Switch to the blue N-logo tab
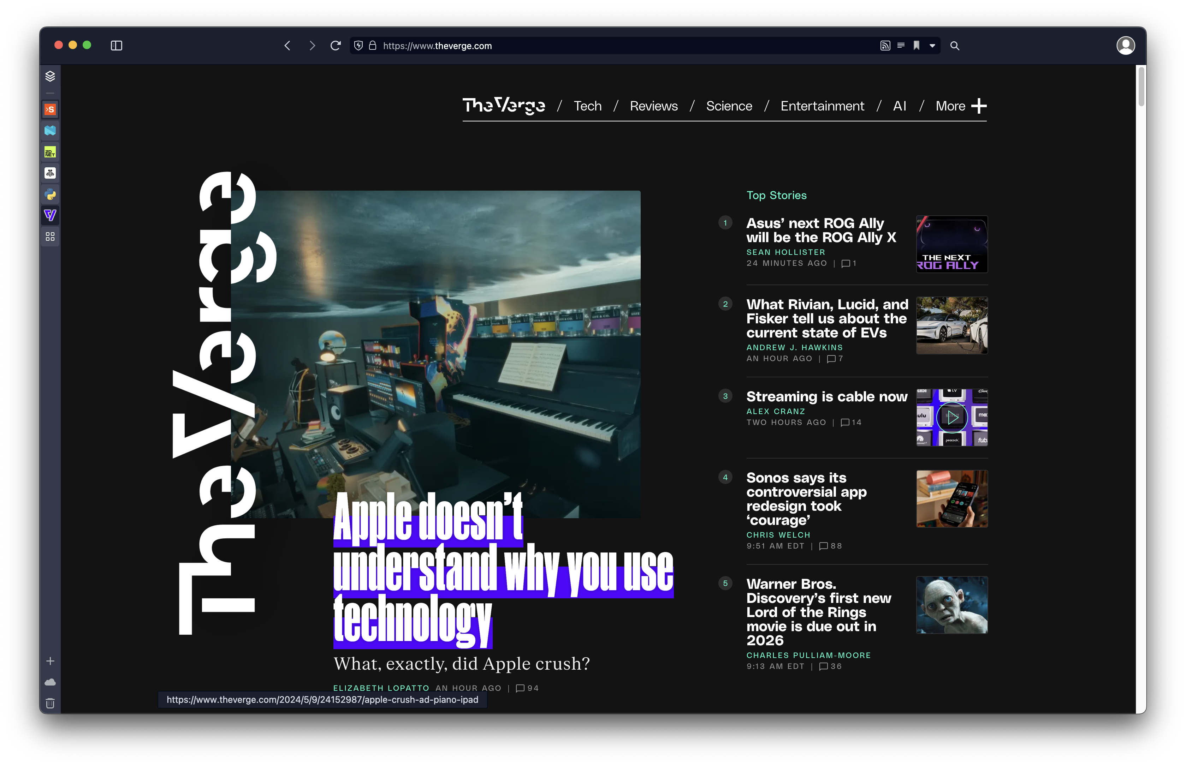This screenshot has height=766, width=1186. pyautogui.click(x=50, y=131)
